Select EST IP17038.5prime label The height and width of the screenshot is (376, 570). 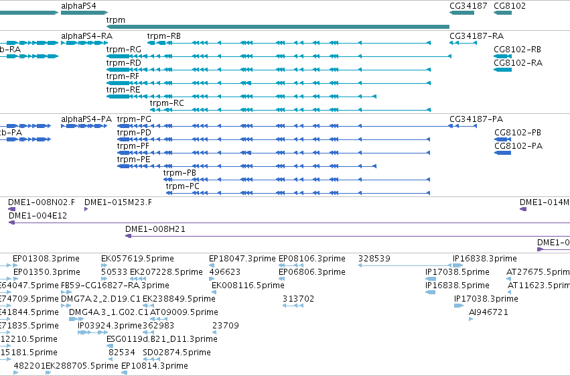point(457,272)
